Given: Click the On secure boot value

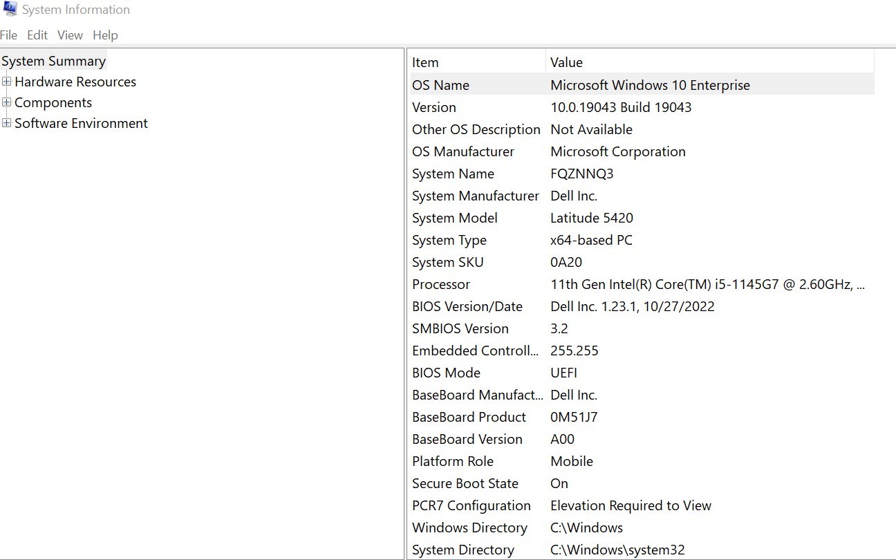Looking at the screenshot, I should click(559, 483).
